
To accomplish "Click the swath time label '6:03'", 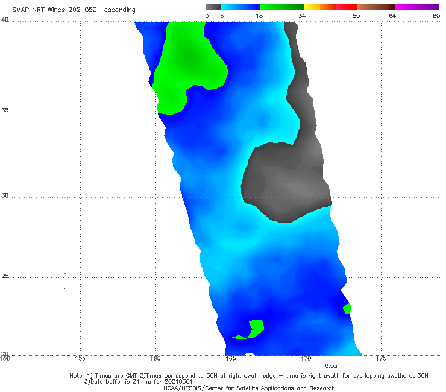I will [331, 366].
